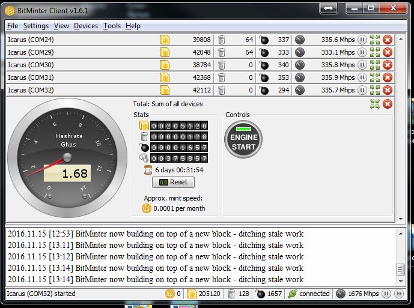
Task: Click the hourglass uptime icon
Action: point(148,170)
